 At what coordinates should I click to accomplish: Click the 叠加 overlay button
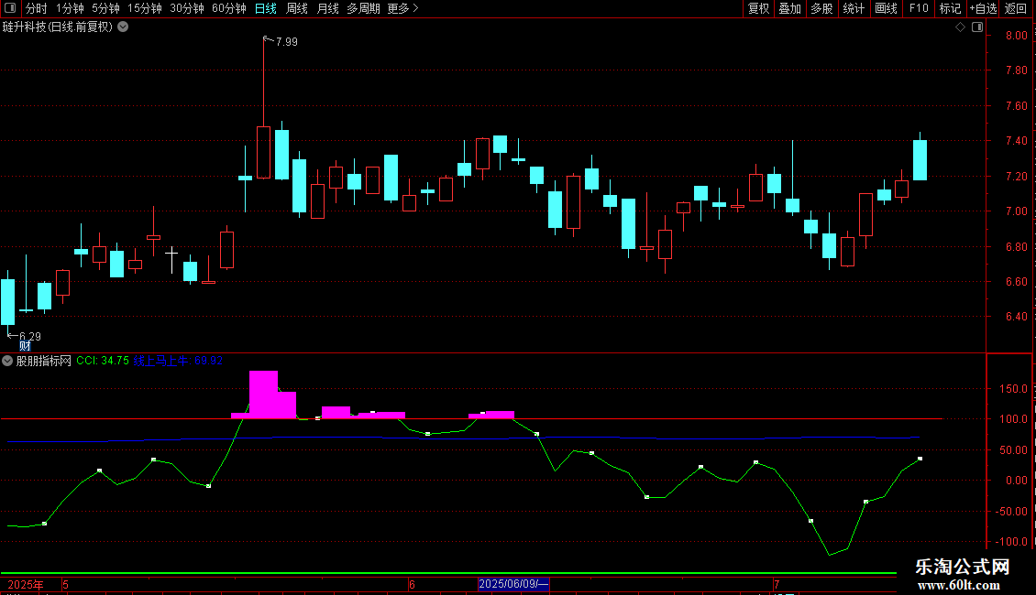pos(789,8)
